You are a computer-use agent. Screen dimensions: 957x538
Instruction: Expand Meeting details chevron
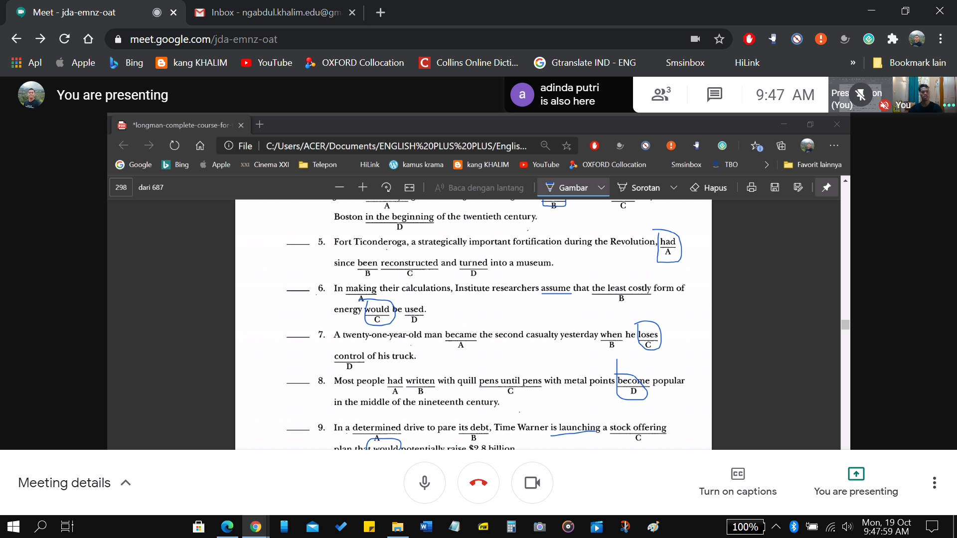[126, 482]
